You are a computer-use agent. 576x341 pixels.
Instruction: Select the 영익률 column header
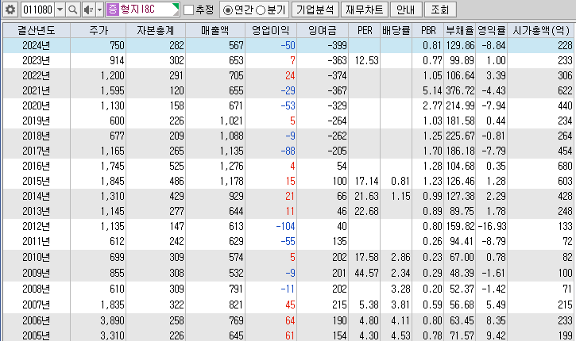coord(492,30)
